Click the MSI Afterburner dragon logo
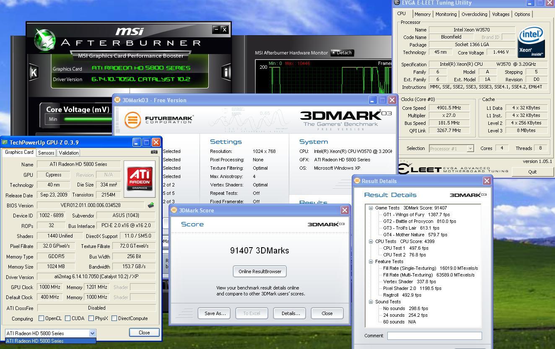 [45, 41]
